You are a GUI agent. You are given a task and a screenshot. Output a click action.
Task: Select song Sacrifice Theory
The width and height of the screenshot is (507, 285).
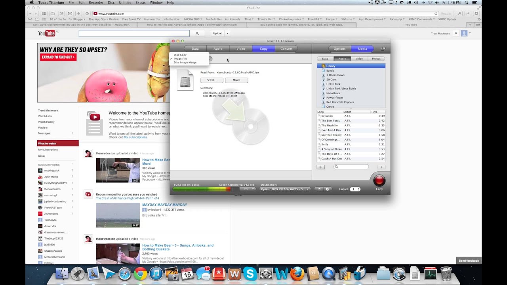tap(331, 135)
